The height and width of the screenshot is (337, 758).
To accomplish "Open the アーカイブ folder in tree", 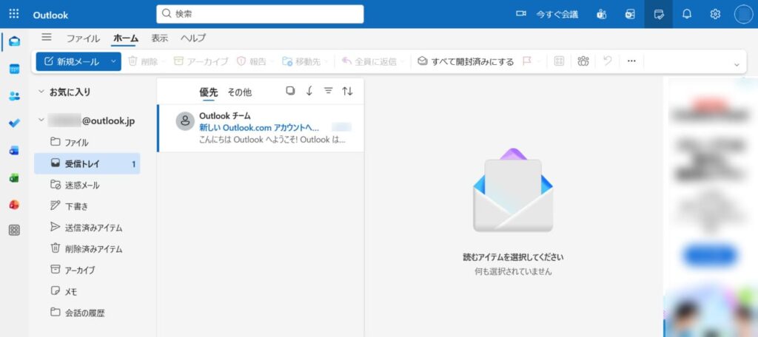I will click(87, 270).
